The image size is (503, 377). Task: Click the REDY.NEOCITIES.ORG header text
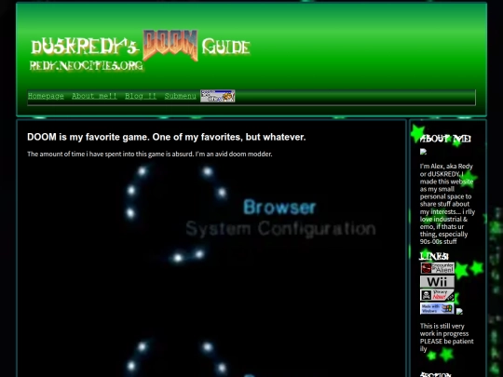(86, 66)
